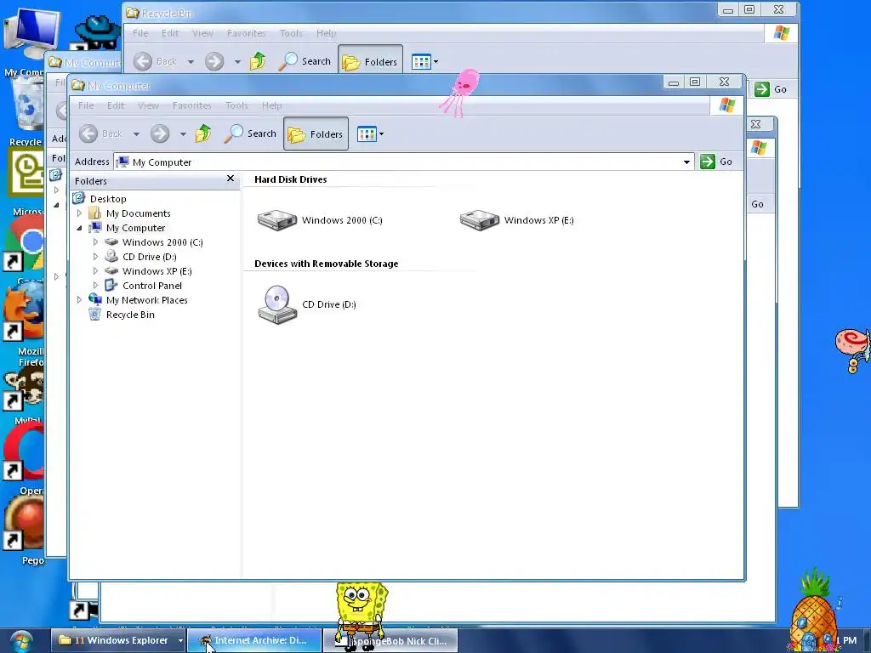Select Desktop in the folder tree
The height and width of the screenshot is (653, 871).
coord(108,199)
